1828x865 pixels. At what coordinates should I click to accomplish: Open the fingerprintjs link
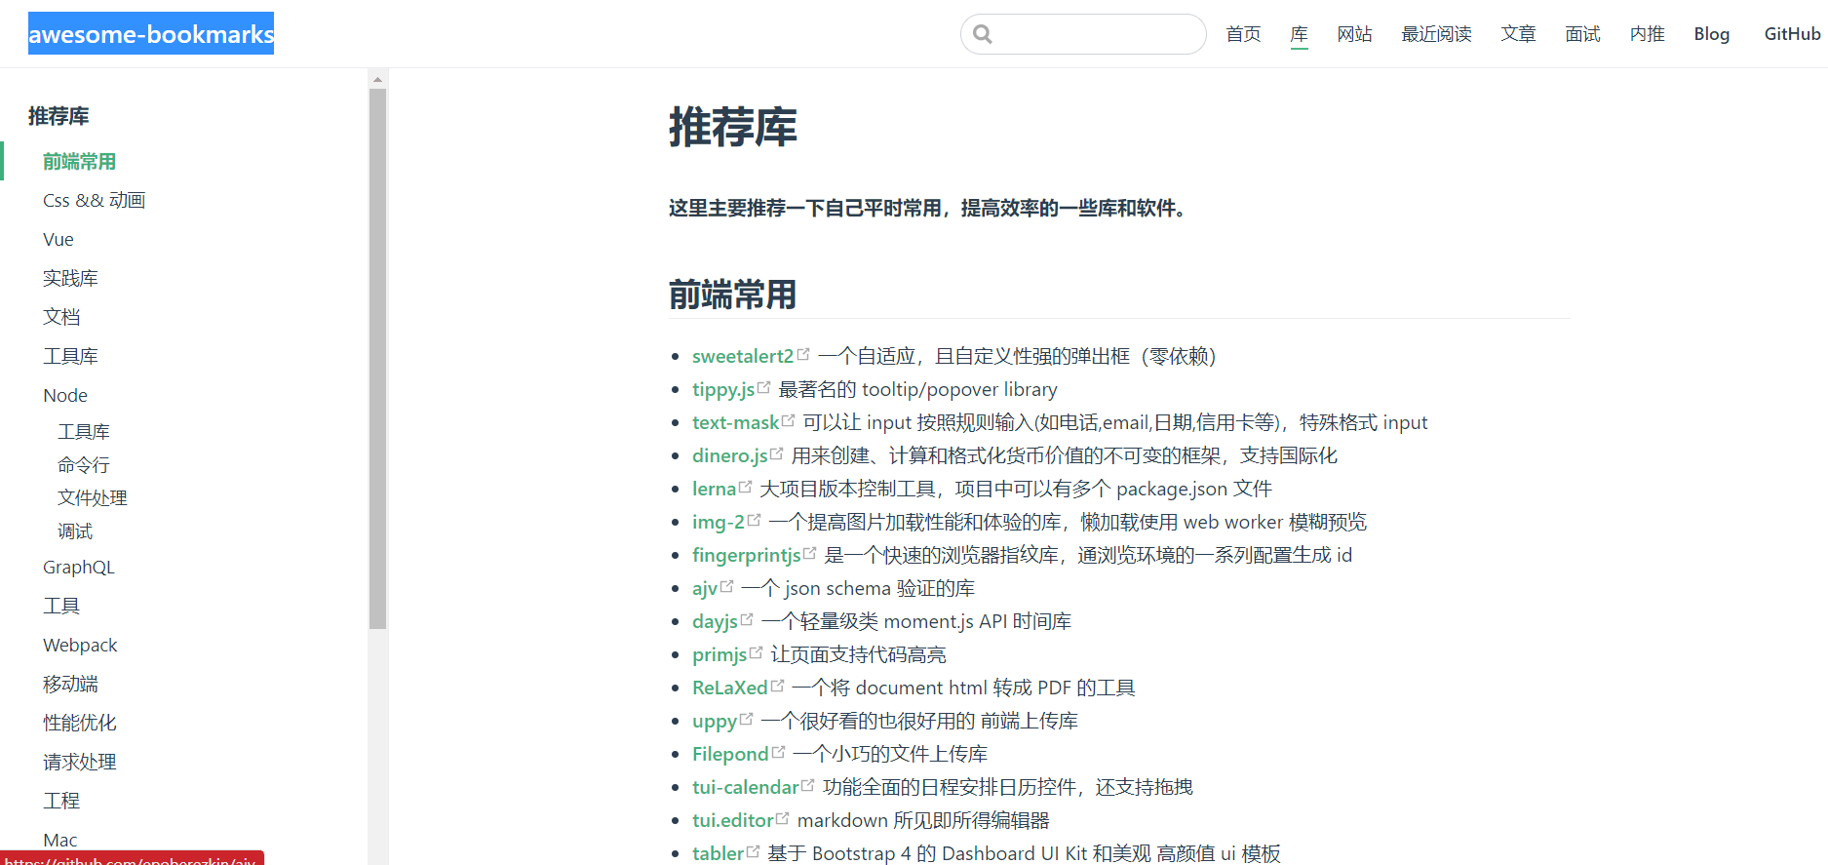coord(747,555)
